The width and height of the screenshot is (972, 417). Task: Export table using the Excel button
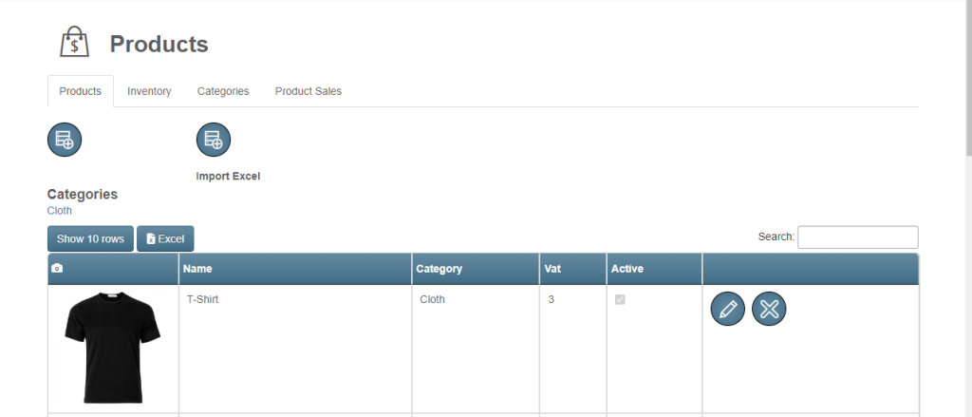pyautogui.click(x=165, y=239)
